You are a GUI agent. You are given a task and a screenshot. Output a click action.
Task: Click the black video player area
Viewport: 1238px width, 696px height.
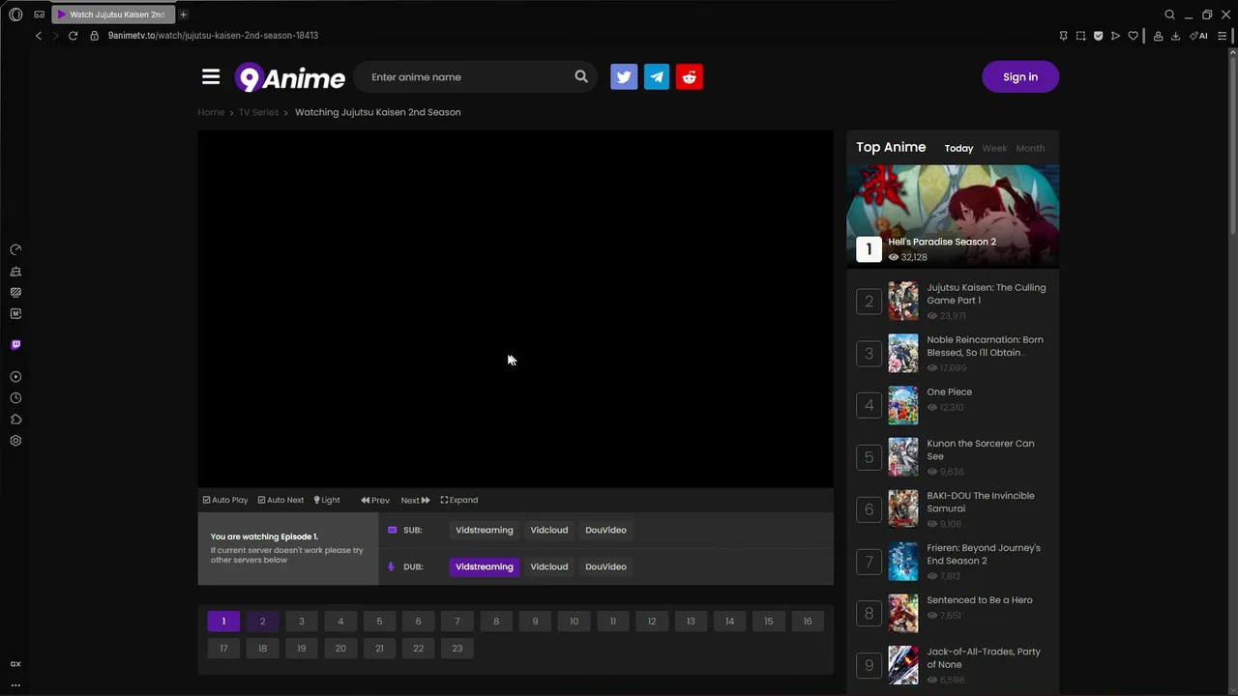click(x=516, y=308)
